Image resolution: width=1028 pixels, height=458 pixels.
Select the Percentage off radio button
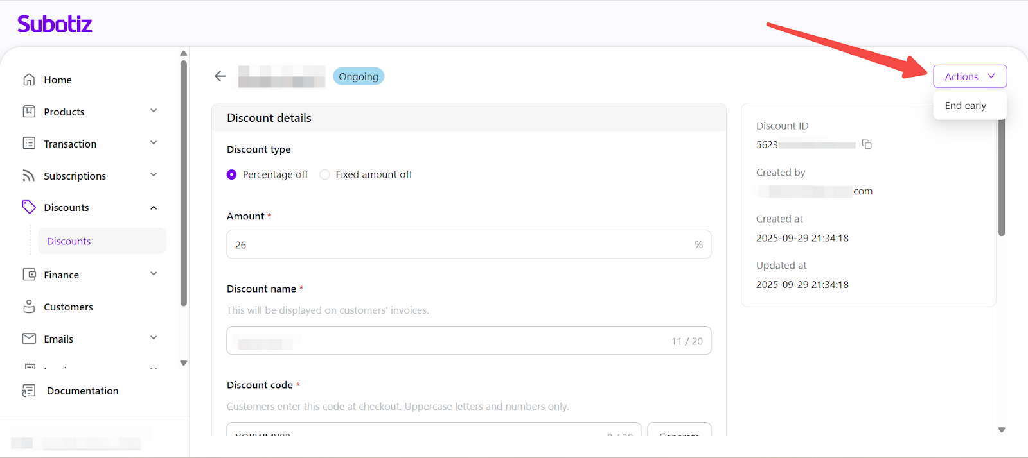(x=232, y=174)
